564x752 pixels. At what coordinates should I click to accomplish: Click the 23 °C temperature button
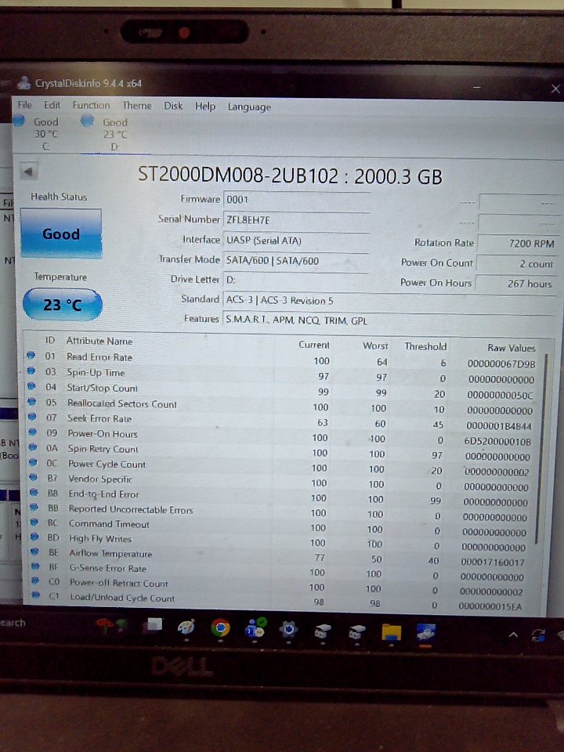pos(62,305)
